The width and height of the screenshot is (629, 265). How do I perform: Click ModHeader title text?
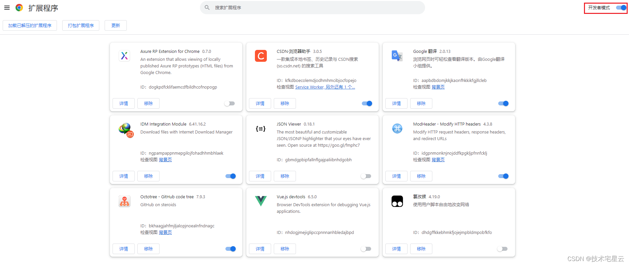(447, 124)
